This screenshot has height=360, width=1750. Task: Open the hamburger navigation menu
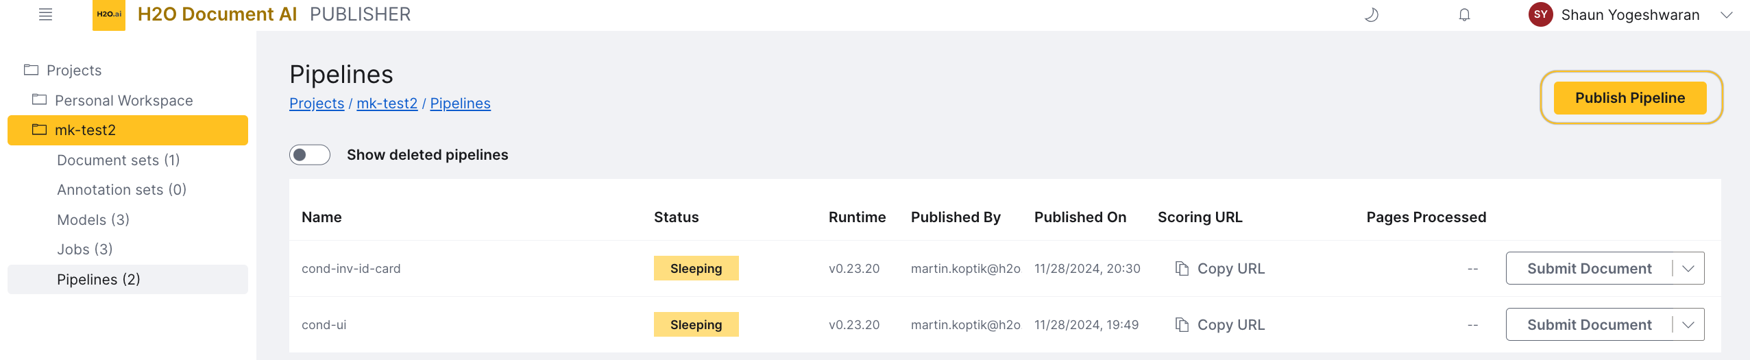(45, 14)
